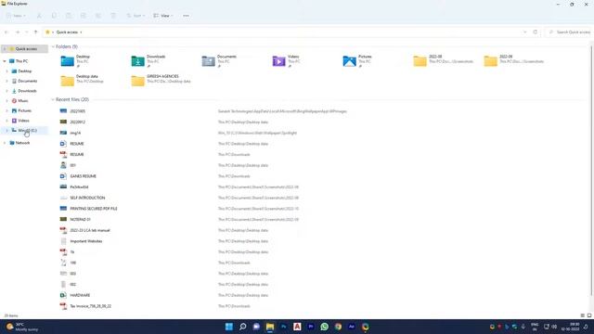This screenshot has height=334, width=594.
Task: Open the See more (three dots) menu
Action: tap(186, 16)
